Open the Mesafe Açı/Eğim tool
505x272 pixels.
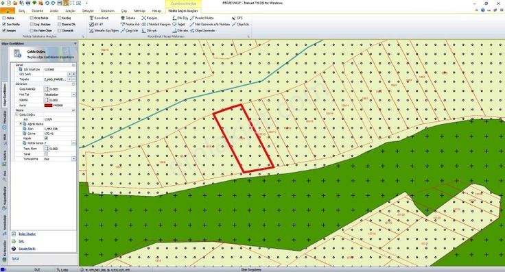pyautogui.click(x=104, y=31)
